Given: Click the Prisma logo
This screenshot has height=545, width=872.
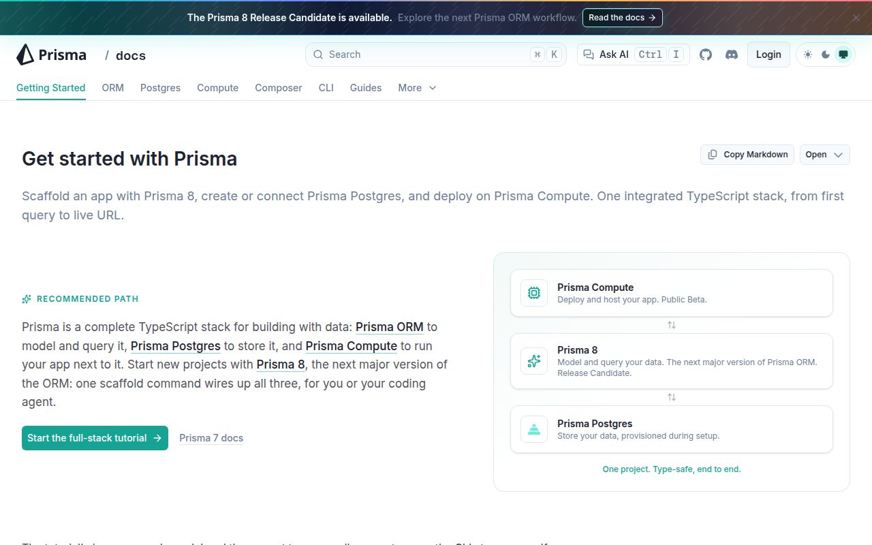Looking at the screenshot, I should 52,54.
